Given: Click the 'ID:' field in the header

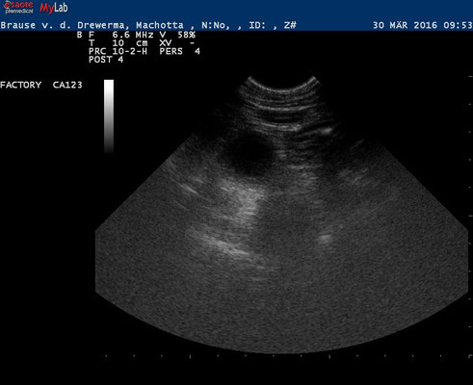Looking at the screenshot, I should coord(257,25).
